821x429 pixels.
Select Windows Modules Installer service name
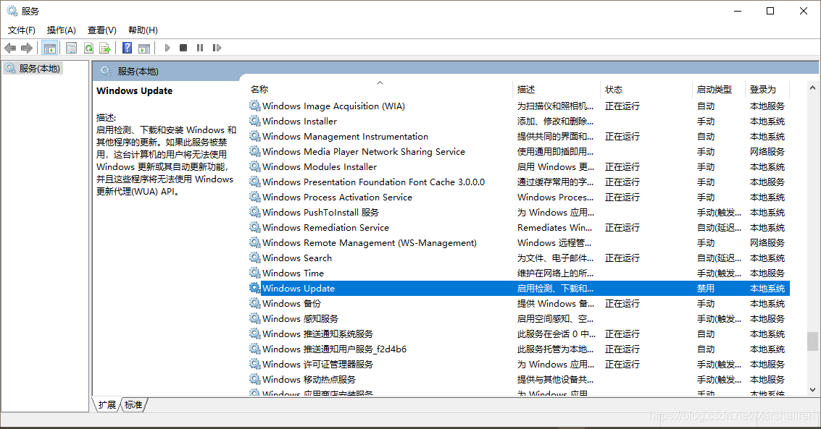pyautogui.click(x=320, y=166)
